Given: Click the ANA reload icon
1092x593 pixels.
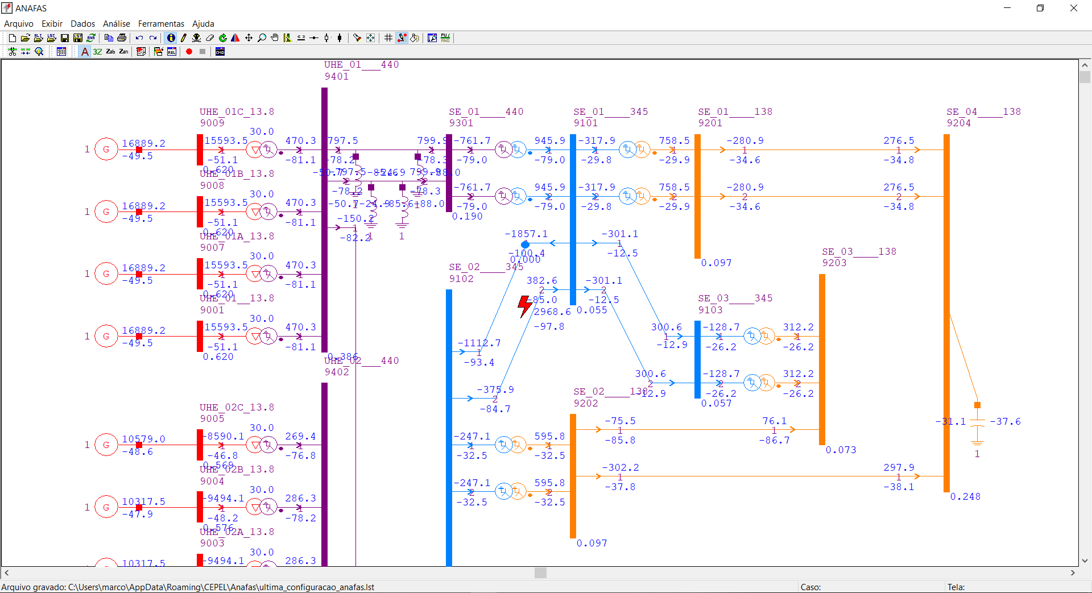Looking at the screenshot, I should click(91, 38).
